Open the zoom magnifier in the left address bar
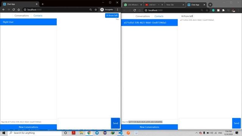The height and width of the screenshot is (136, 242). [x=91, y=9]
